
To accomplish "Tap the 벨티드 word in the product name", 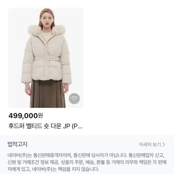I will (34, 126).
